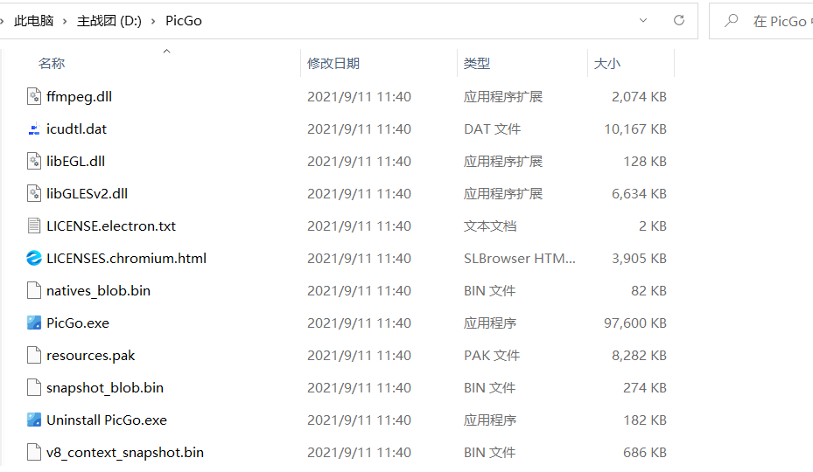Select the natives_blob.bin file name
Viewport: 813px width, 472px height.
(99, 291)
